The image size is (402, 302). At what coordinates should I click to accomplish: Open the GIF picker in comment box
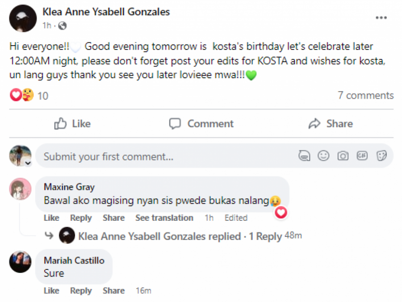(x=362, y=155)
